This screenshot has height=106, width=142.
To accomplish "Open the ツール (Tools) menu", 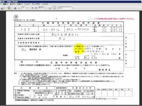I will click(27, 4).
